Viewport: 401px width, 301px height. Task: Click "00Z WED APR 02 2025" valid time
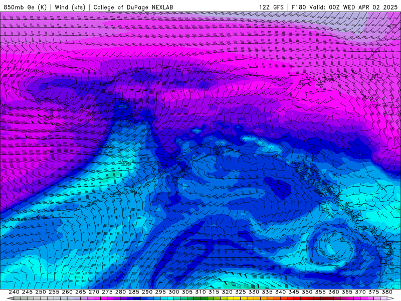pos(363,7)
